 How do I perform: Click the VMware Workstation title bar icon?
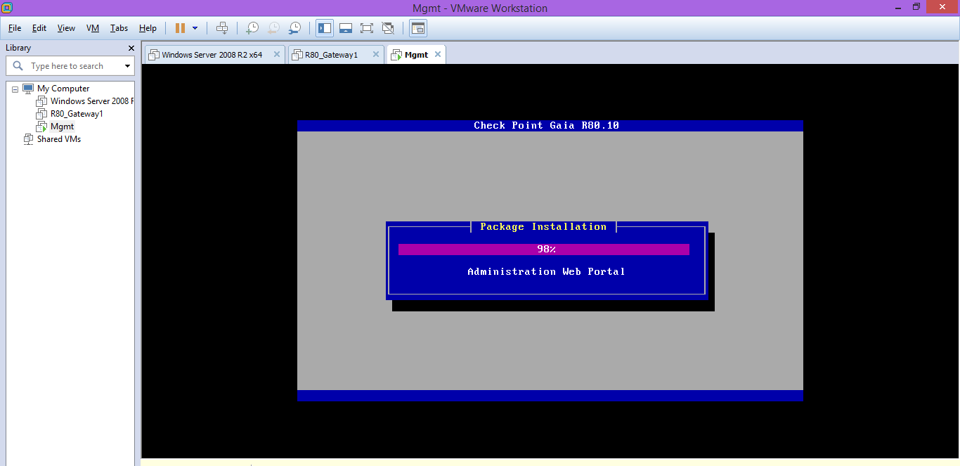[x=7, y=8]
